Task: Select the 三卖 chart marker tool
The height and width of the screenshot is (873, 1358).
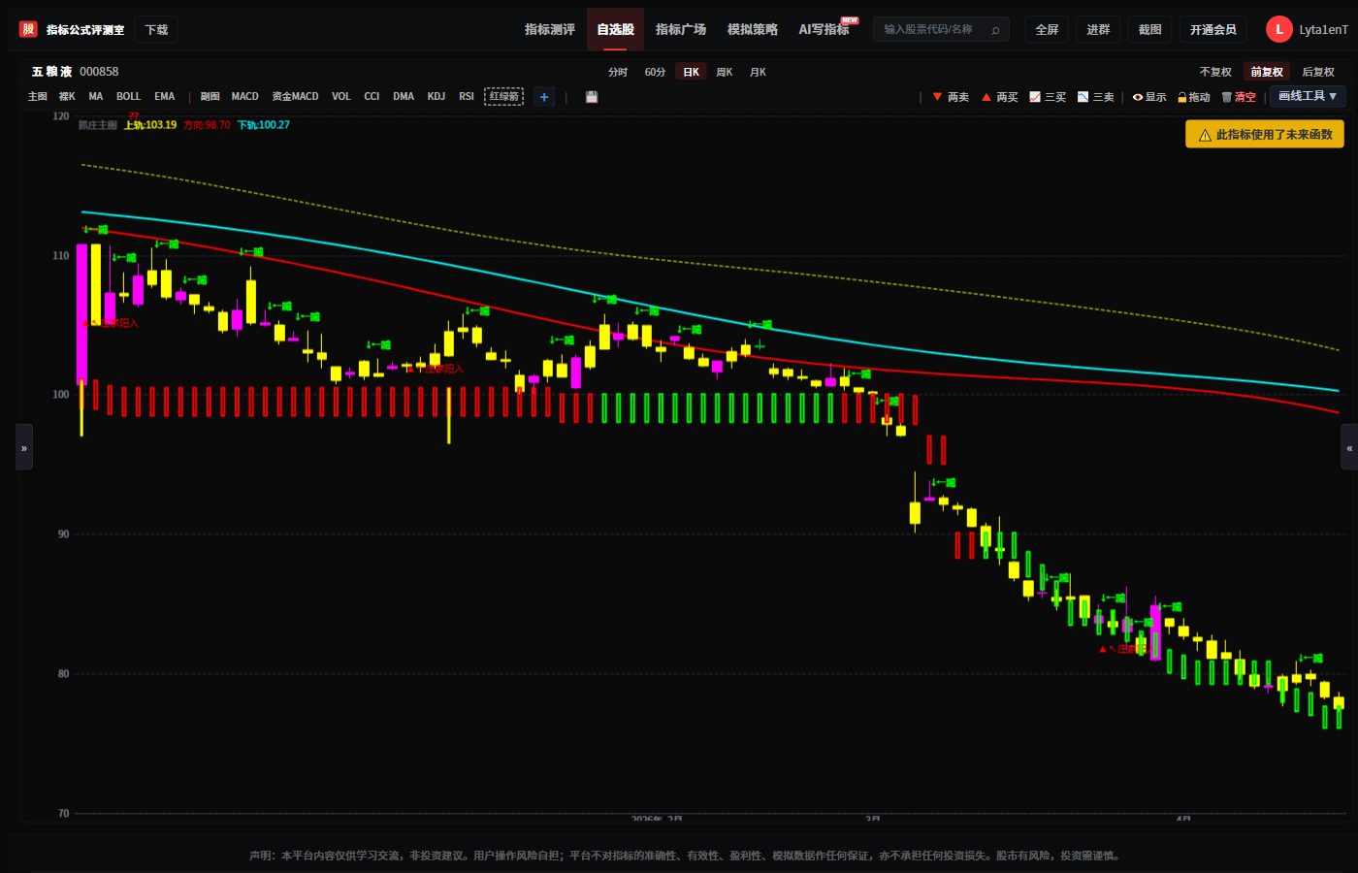Action: [1096, 97]
